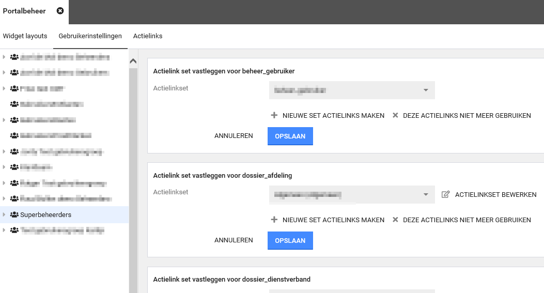Cancel the dossier_afdeling changes with Annuleren

point(234,241)
